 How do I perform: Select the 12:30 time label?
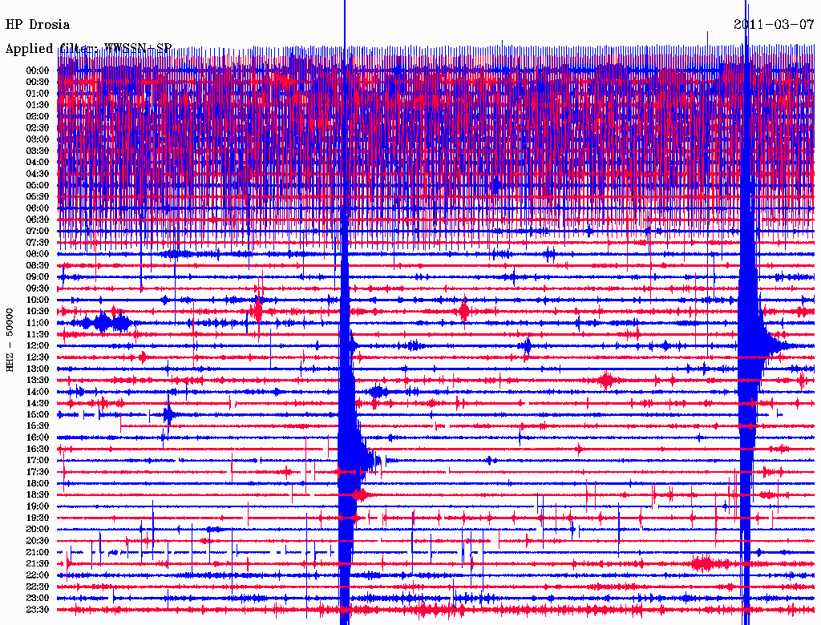tap(38, 357)
